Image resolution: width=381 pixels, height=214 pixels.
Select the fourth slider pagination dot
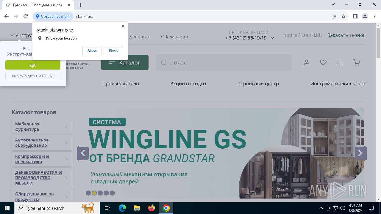click(106, 193)
